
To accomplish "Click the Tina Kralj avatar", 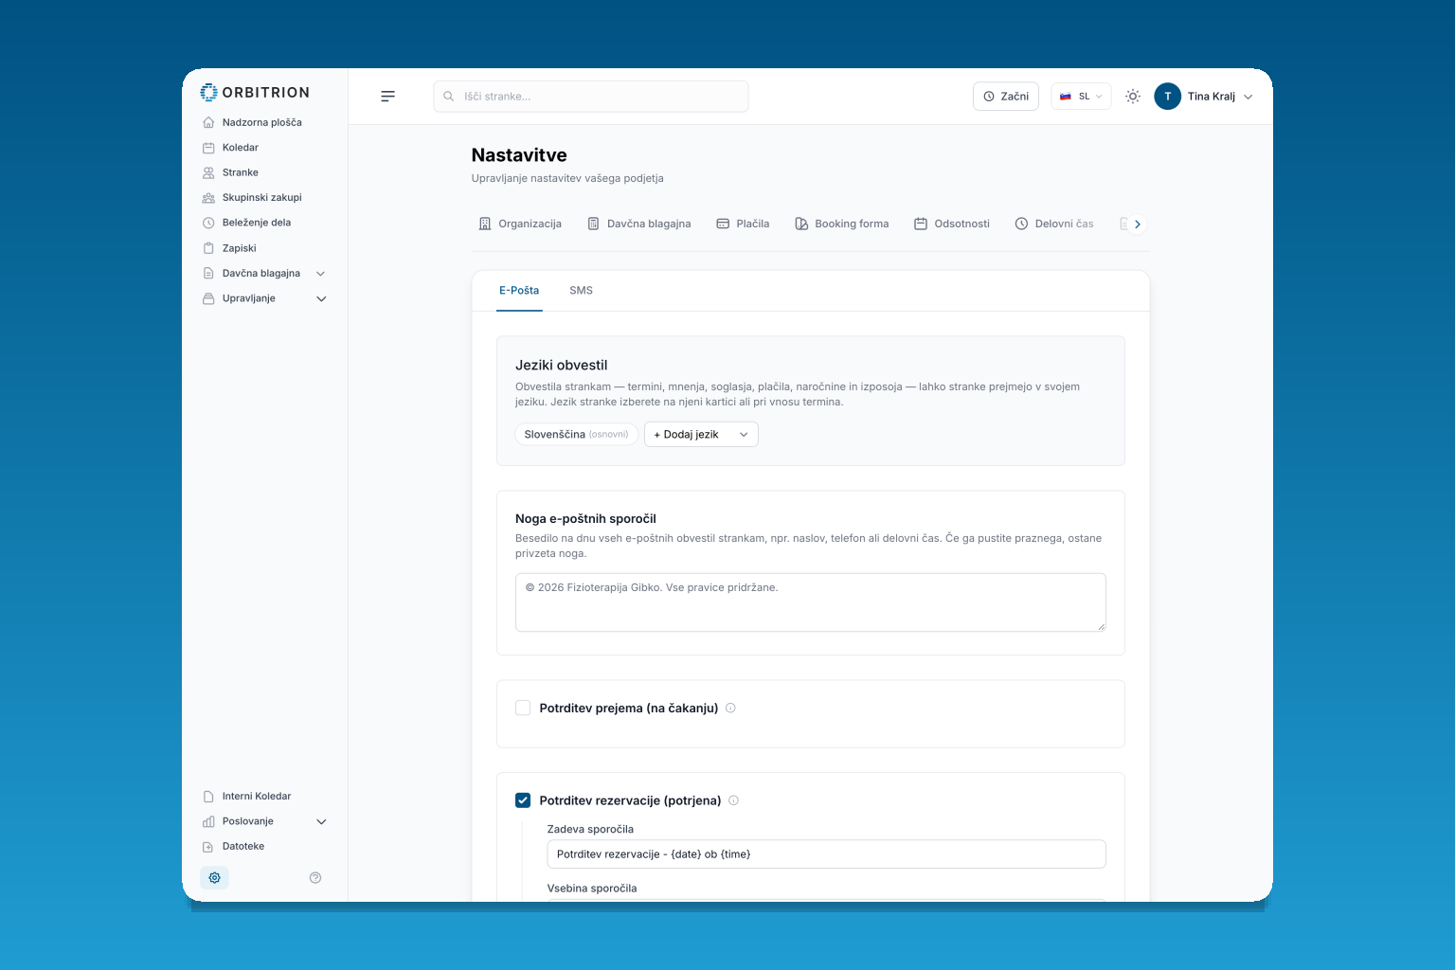I will click(1167, 96).
